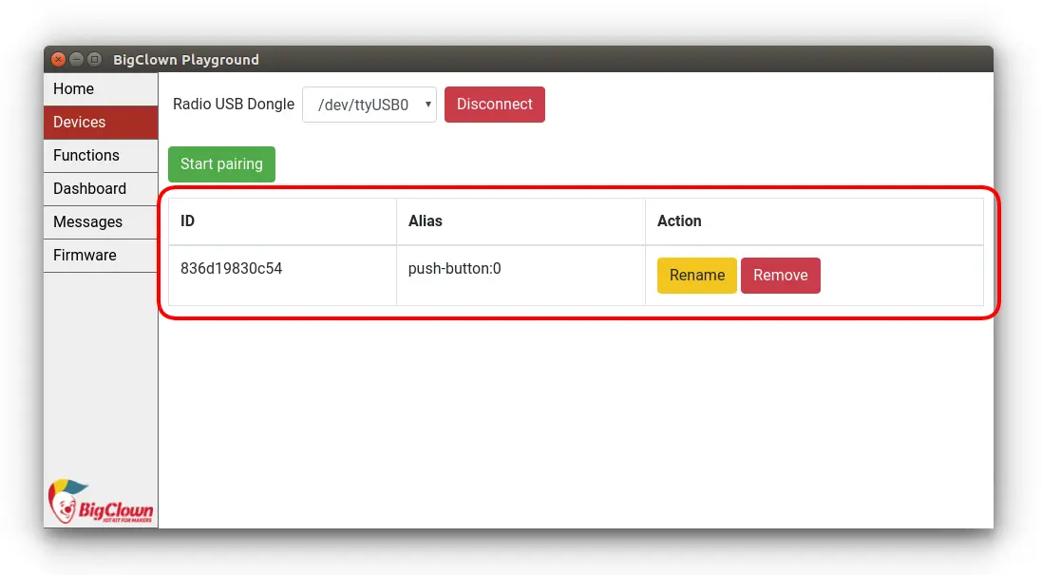The height and width of the screenshot is (575, 1042).
Task: Click the push-button:0 alias cell
Action: click(521, 276)
